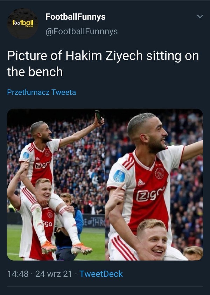Click the blue sleeve badge in left photo
The width and height of the screenshot is (210, 295).
tap(26, 155)
